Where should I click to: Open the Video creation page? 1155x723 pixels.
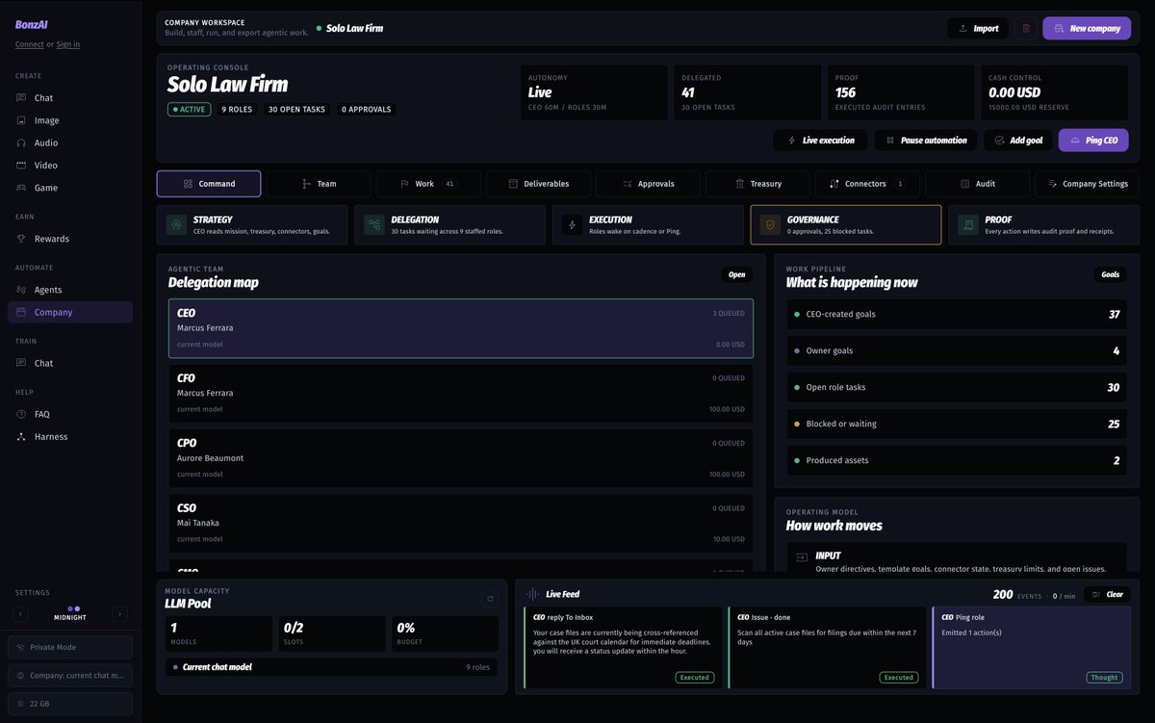pyautogui.click(x=70, y=166)
